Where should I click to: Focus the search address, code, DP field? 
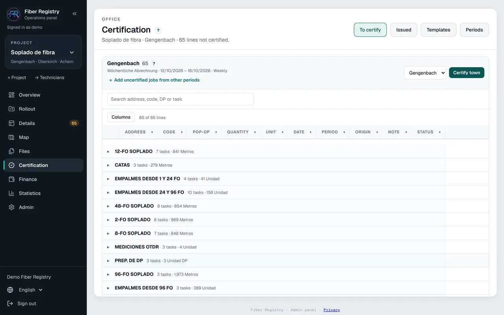pyautogui.click(x=180, y=99)
